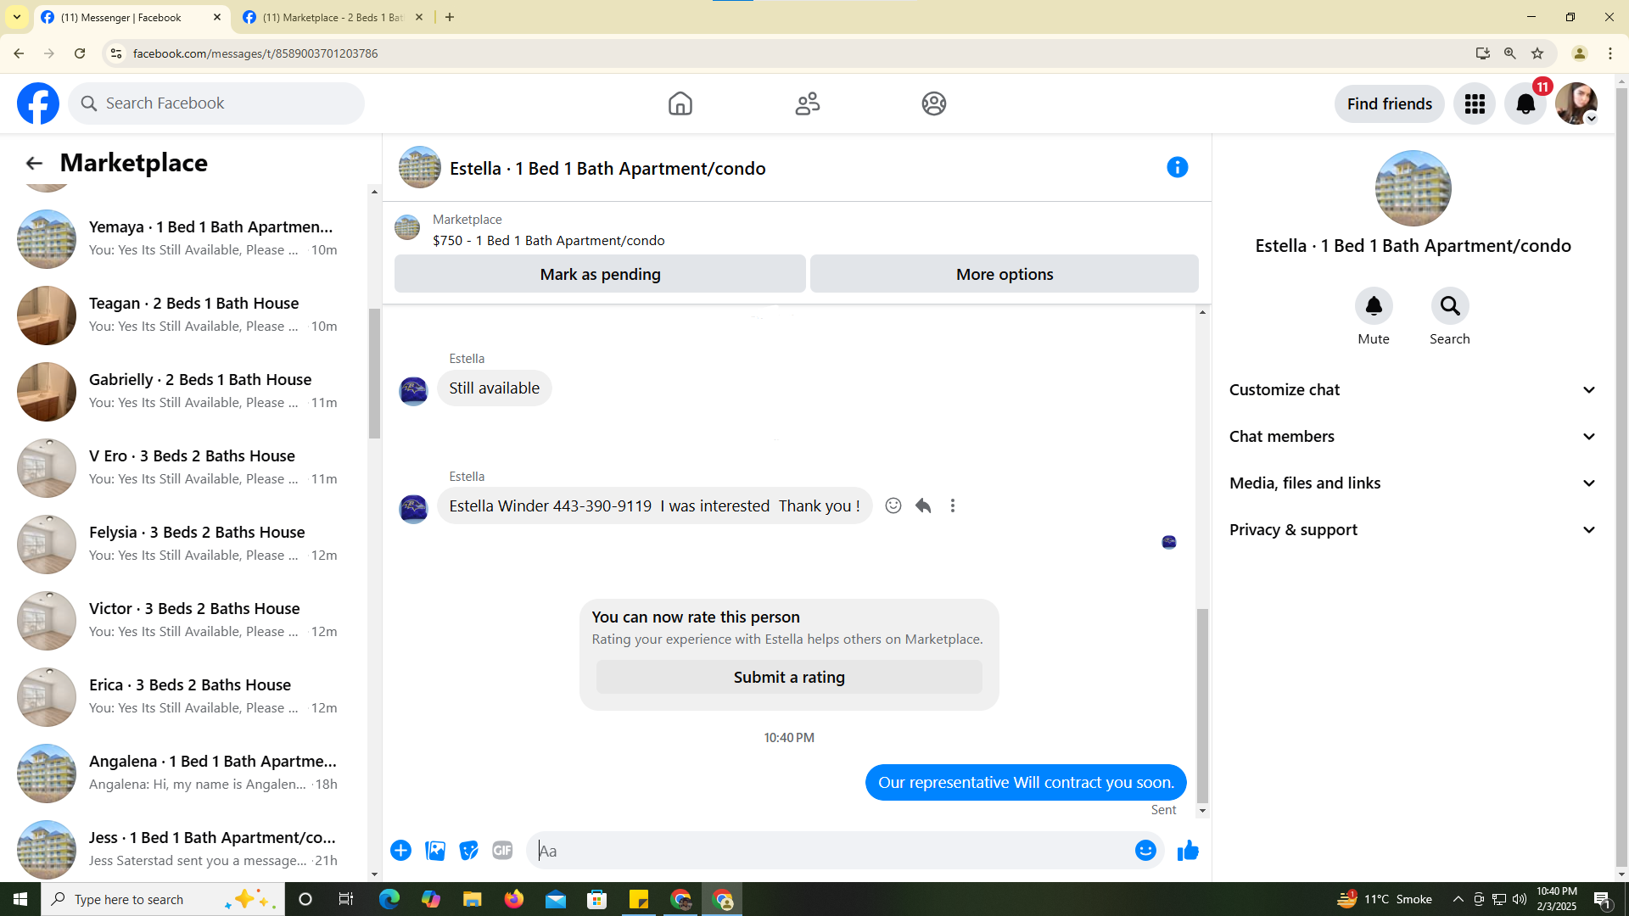Open the Groups icon in top navigation

point(934,103)
